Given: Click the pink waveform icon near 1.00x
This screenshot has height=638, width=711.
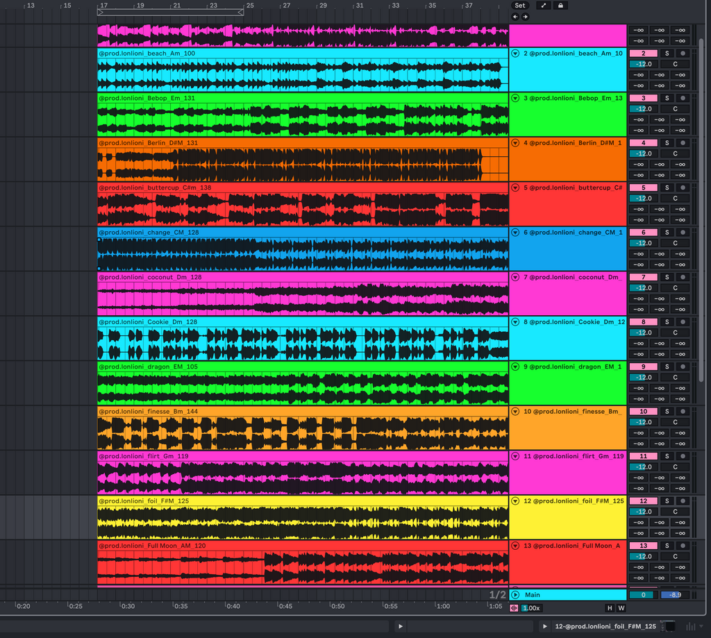Looking at the screenshot, I should coord(514,608).
